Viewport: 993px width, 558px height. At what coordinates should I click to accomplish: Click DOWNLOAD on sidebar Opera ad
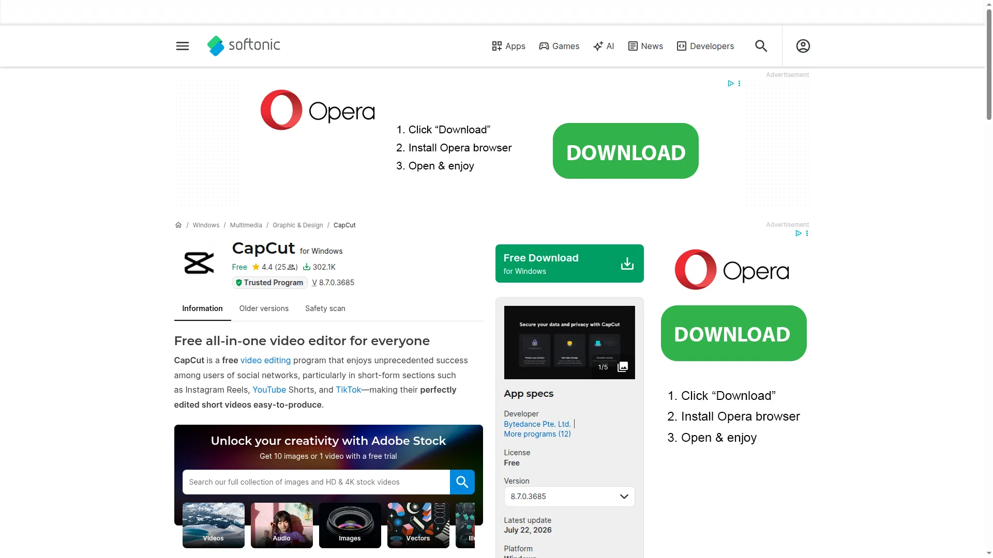(733, 333)
